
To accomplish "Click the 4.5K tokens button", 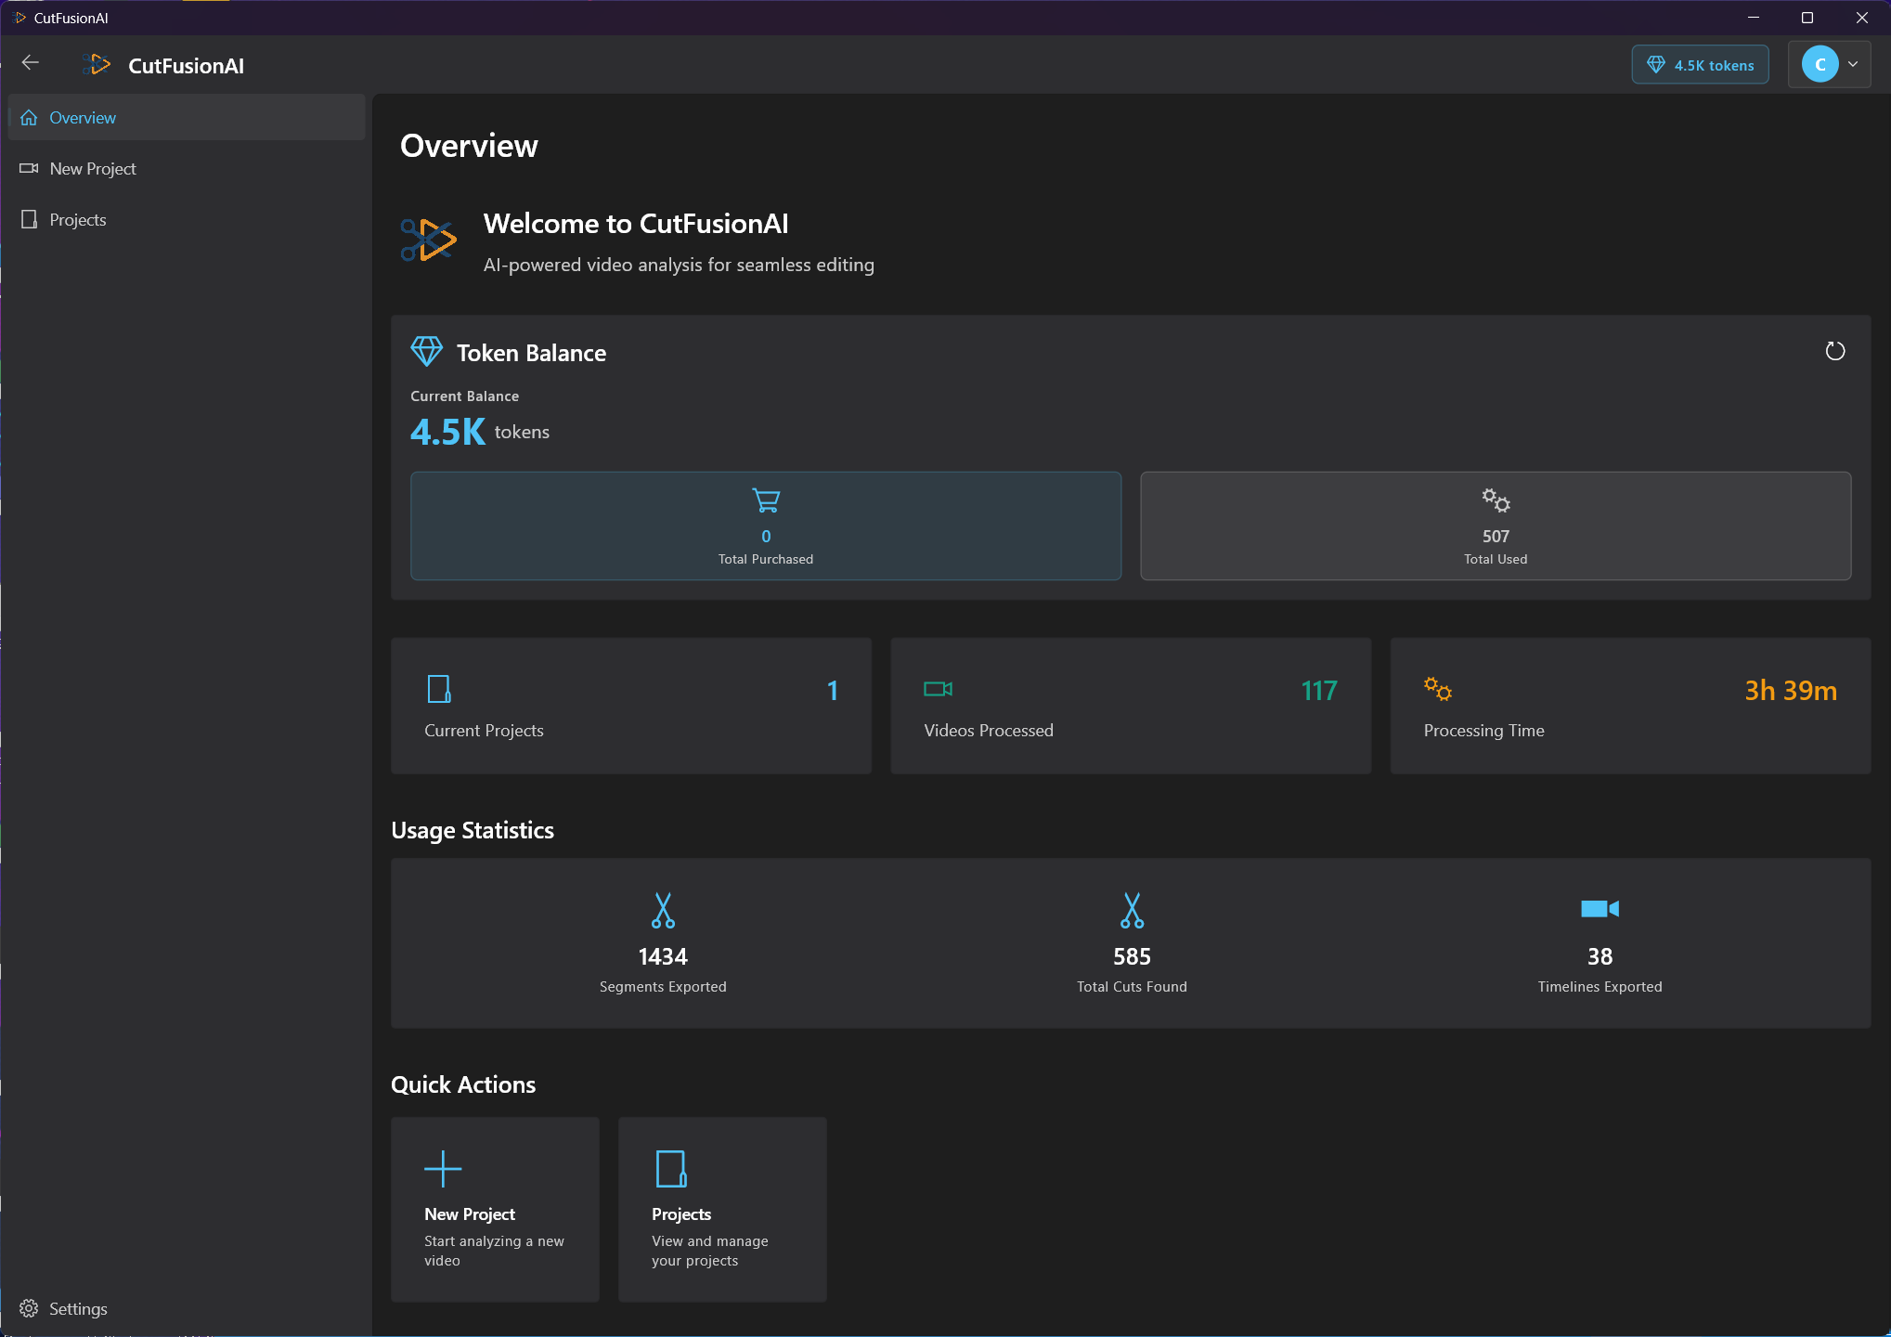I will [1700, 65].
